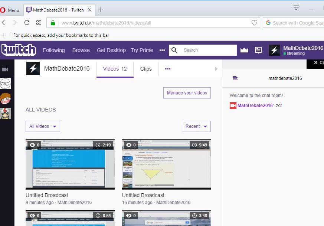Open MathDebate2016 account menu
The width and height of the screenshot is (324, 226).
[x=303, y=50]
